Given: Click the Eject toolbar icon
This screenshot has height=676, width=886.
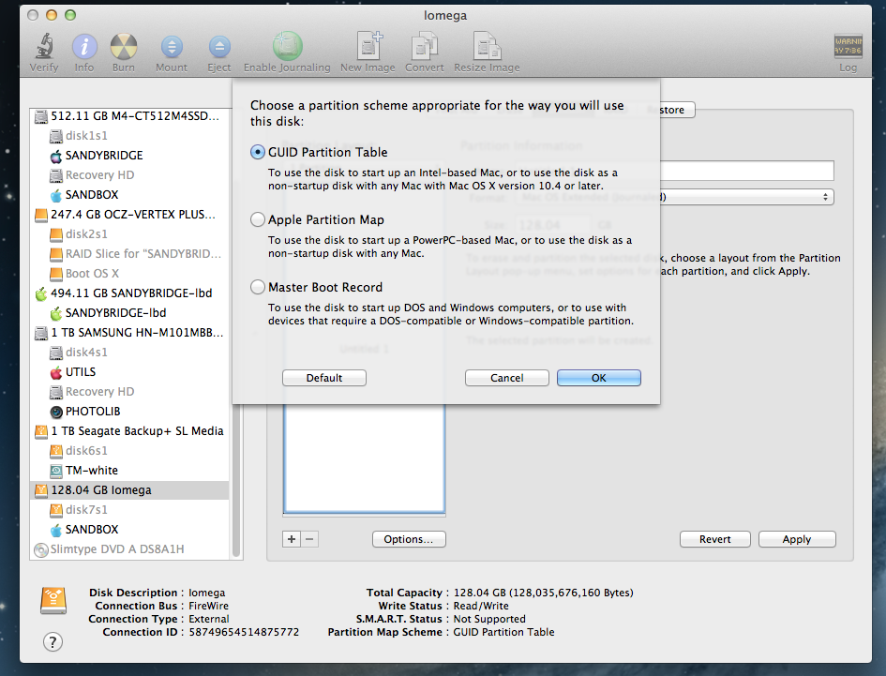Looking at the screenshot, I should [x=219, y=47].
